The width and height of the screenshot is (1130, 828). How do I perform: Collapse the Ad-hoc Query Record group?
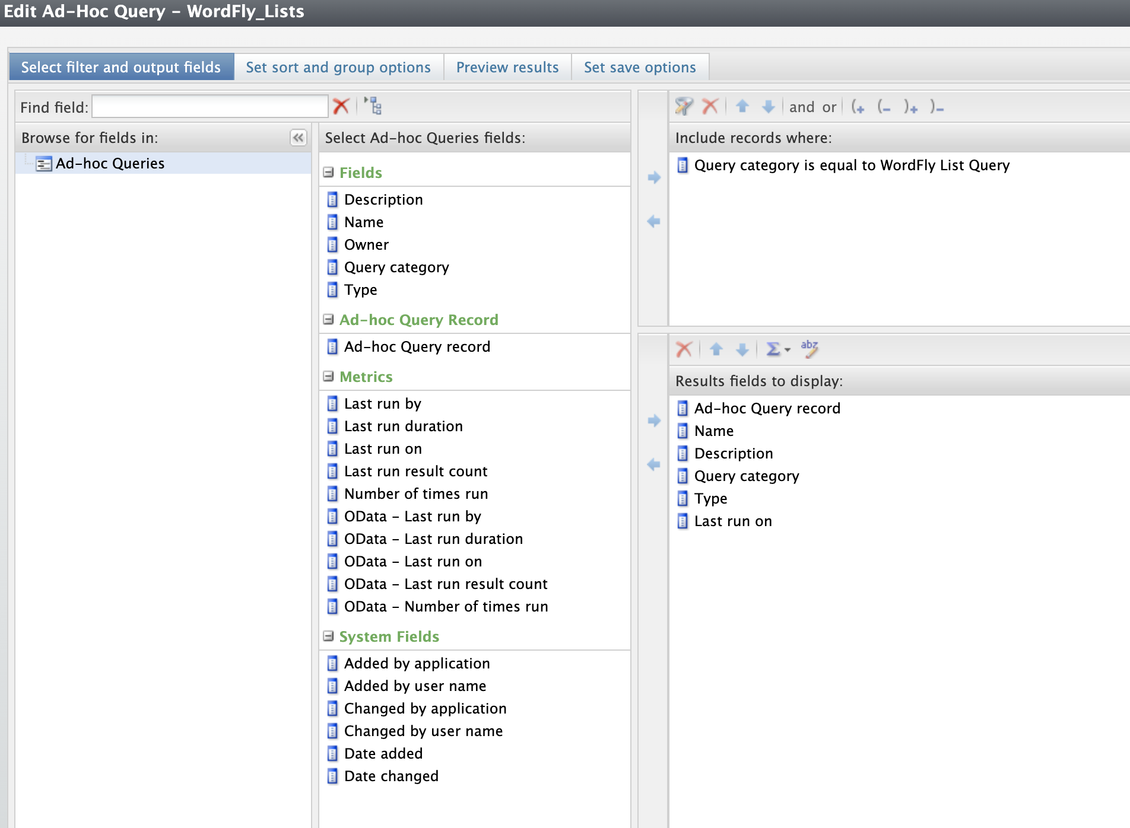click(328, 319)
